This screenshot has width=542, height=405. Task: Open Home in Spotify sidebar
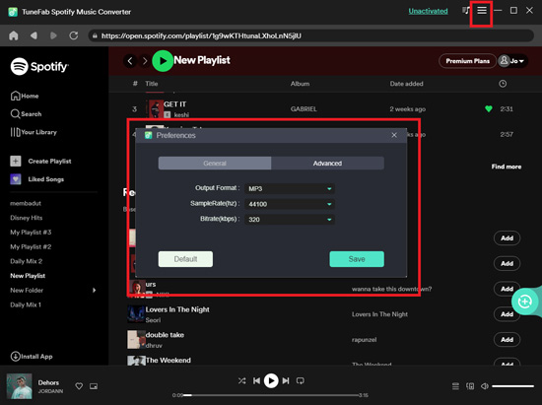coord(25,96)
